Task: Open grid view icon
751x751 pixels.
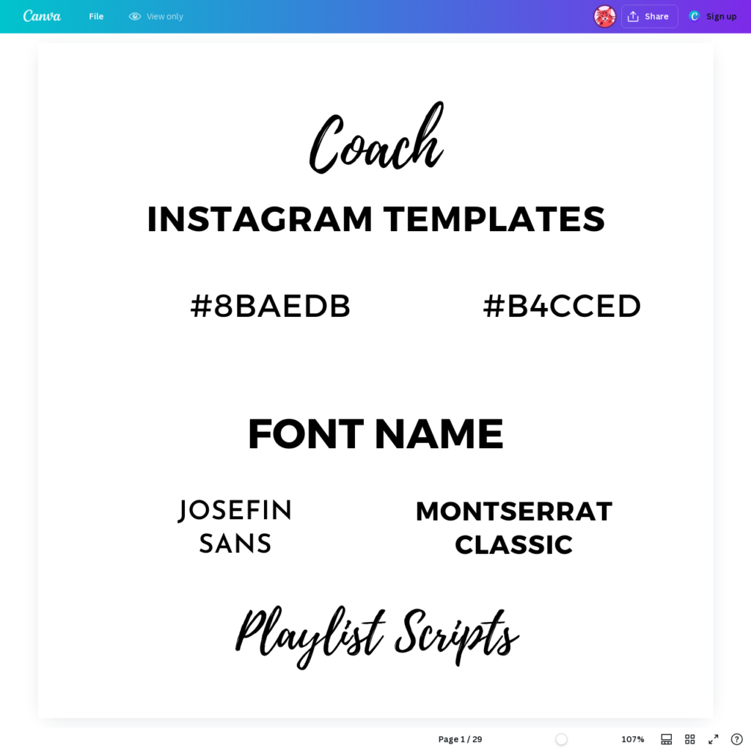Action: (x=689, y=739)
